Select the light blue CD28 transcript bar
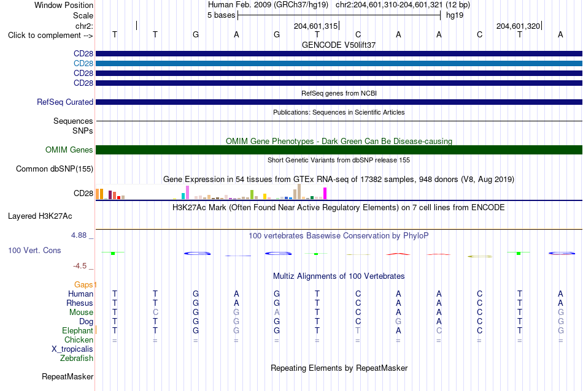Viewport: 583px width, 391px height. click(339, 64)
